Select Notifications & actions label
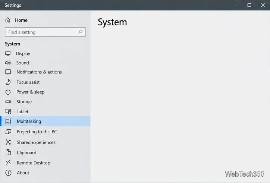 (39, 72)
